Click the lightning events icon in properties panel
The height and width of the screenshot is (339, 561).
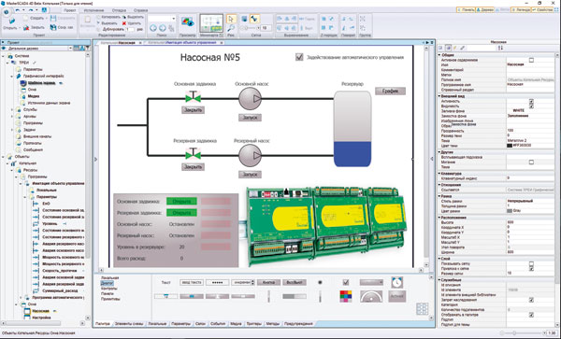[455, 48]
